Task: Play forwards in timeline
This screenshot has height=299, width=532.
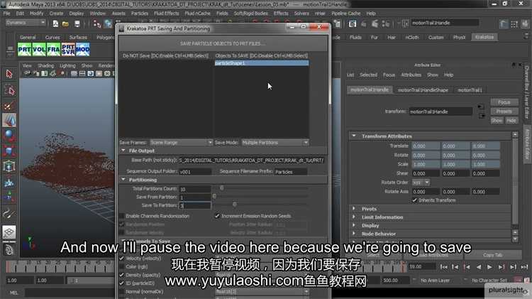Action: point(489,267)
